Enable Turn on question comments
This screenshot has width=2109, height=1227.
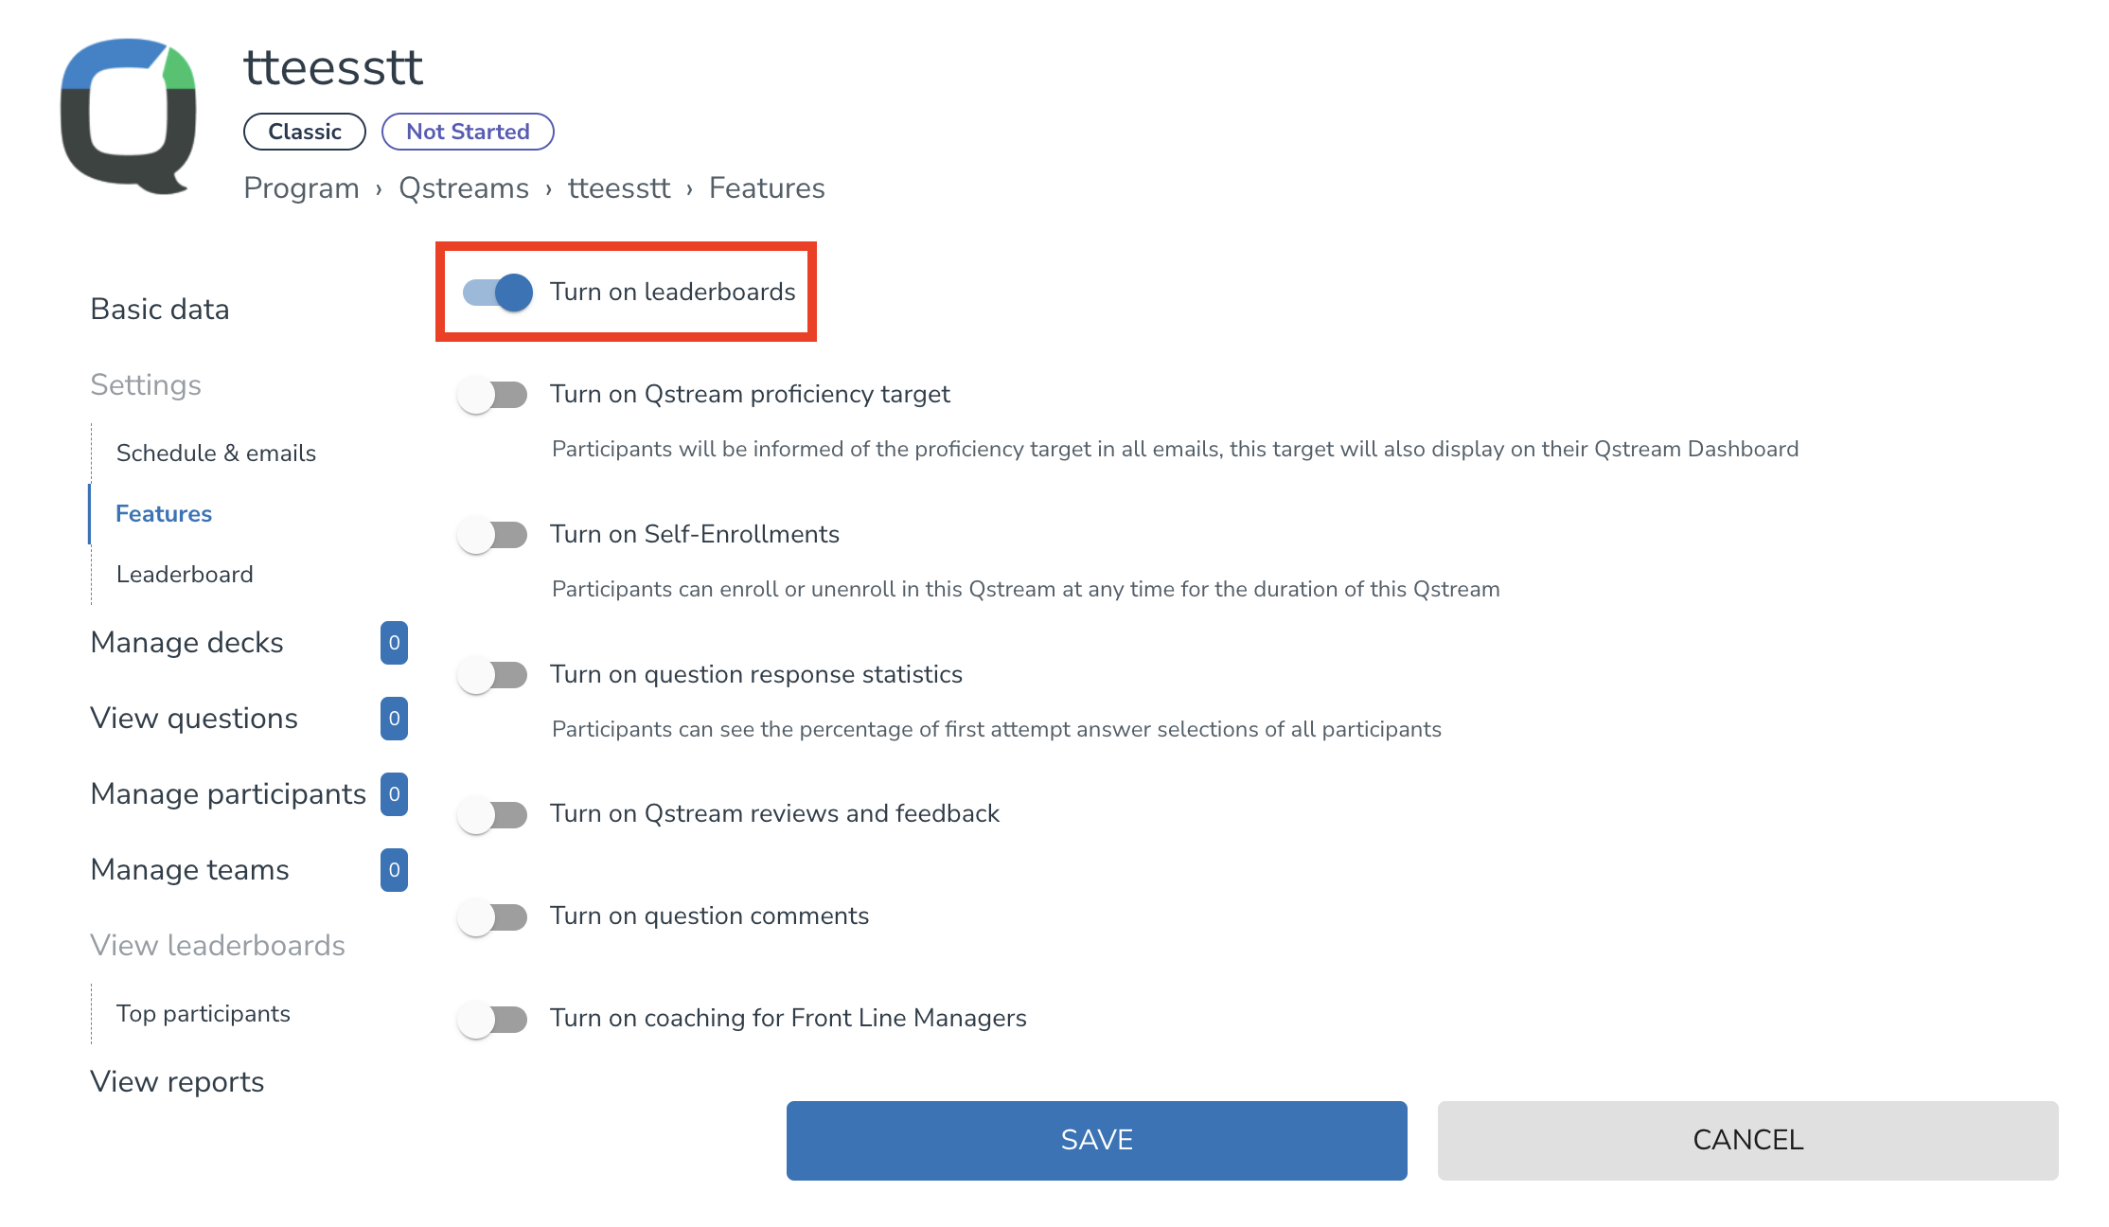tap(492, 916)
